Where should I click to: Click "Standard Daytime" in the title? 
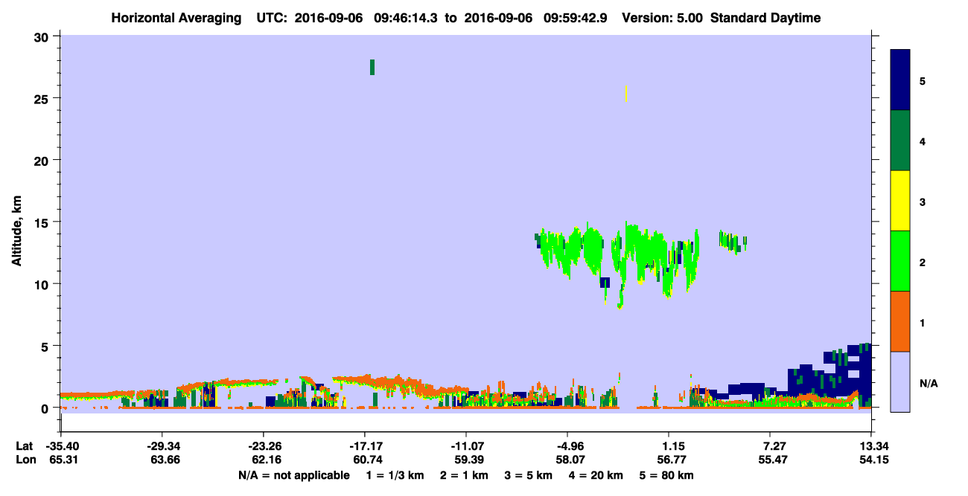pos(765,18)
